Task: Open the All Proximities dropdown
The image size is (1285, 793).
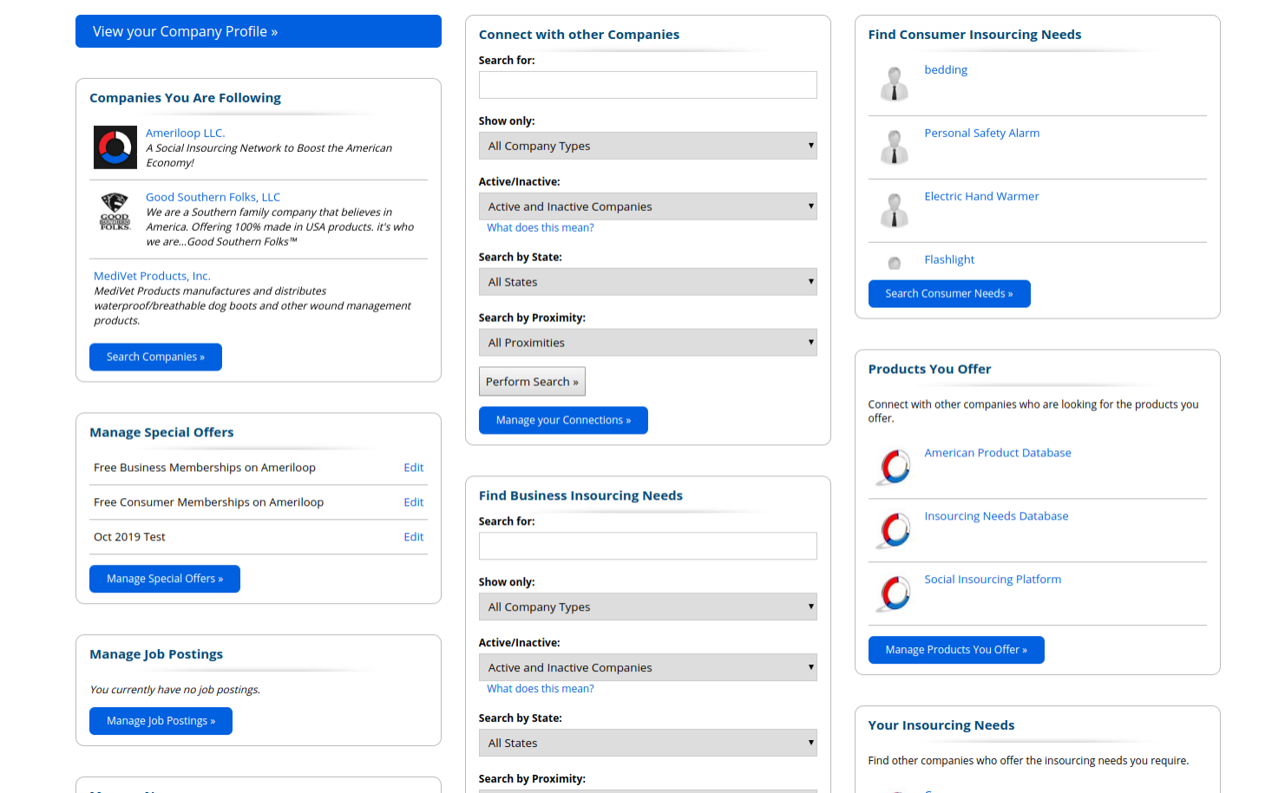Action: pos(648,343)
